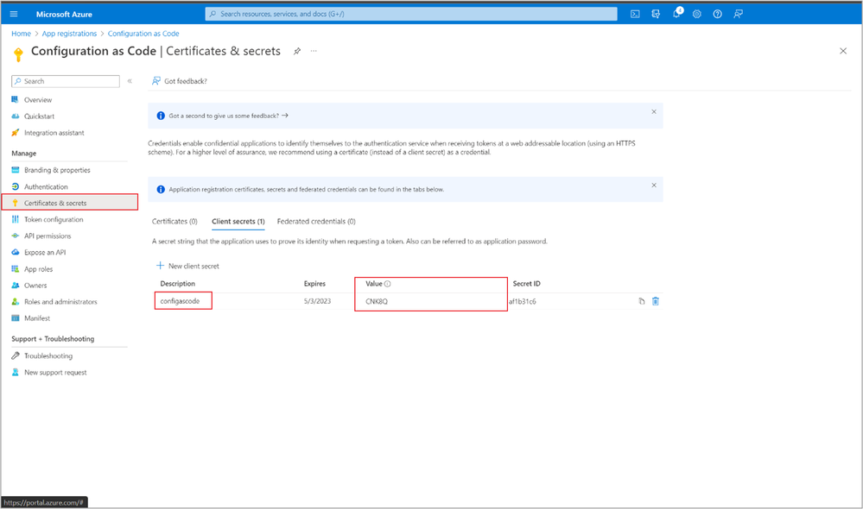Click the configascode description cell
The image size is (863, 509).
(x=180, y=301)
